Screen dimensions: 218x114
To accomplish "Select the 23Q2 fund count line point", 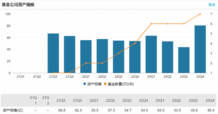I will coord(167,24).
